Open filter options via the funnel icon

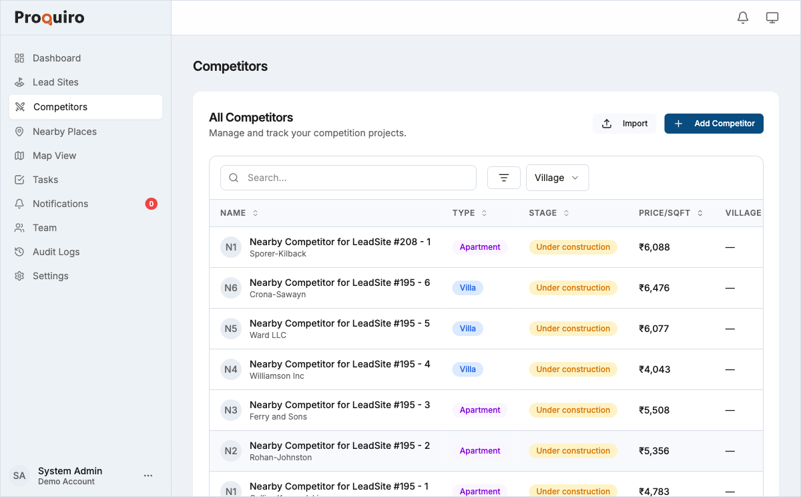(x=504, y=178)
